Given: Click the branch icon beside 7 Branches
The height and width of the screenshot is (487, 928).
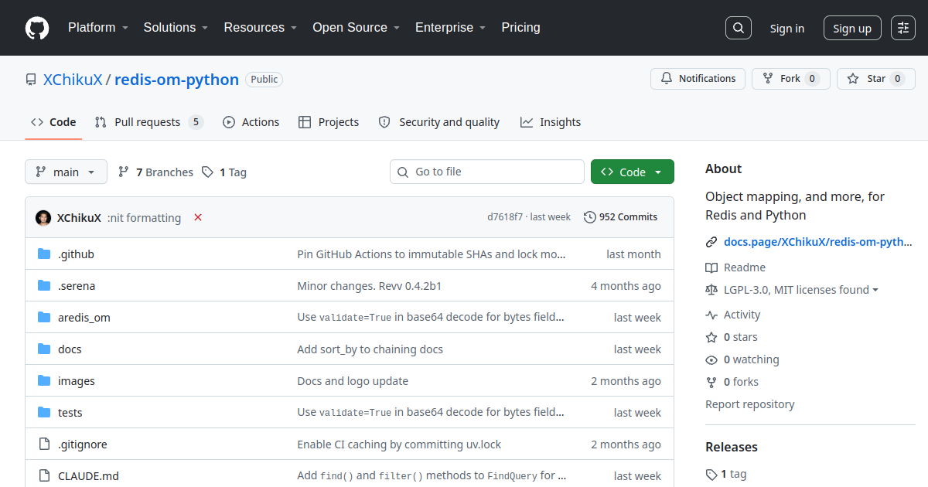Looking at the screenshot, I should [124, 172].
